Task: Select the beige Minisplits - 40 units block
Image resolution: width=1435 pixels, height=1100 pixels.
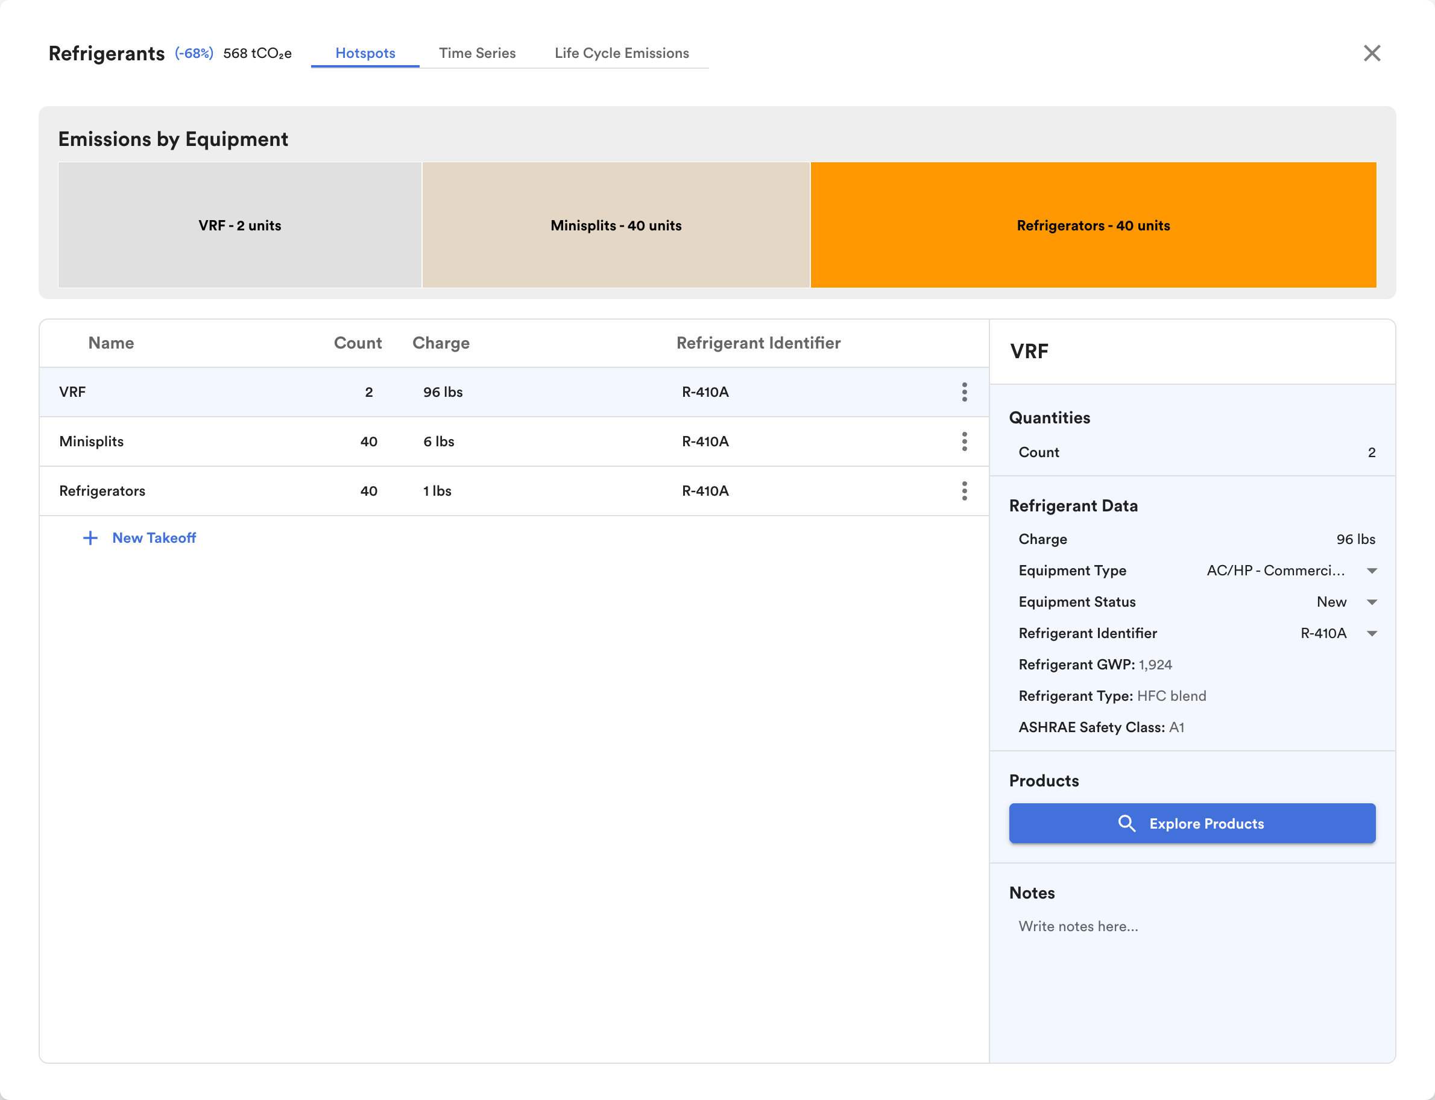Action: [616, 224]
